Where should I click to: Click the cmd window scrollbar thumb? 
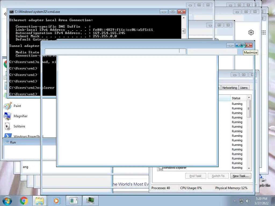tap(184, 31)
